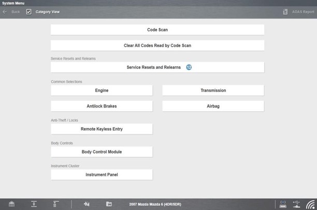This screenshot has width=317, height=210.
Task: Click the third bottom toolbar list icon
Action: 55,204
